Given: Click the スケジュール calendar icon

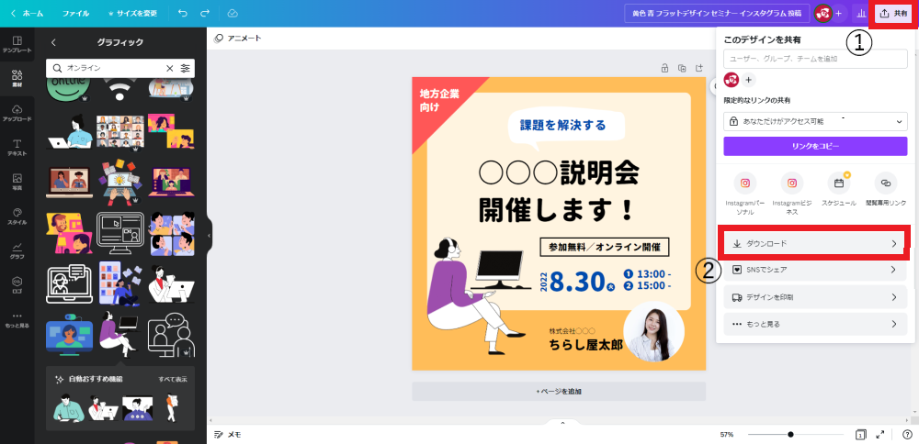Looking at the screenshot, I should coord(839,183).
